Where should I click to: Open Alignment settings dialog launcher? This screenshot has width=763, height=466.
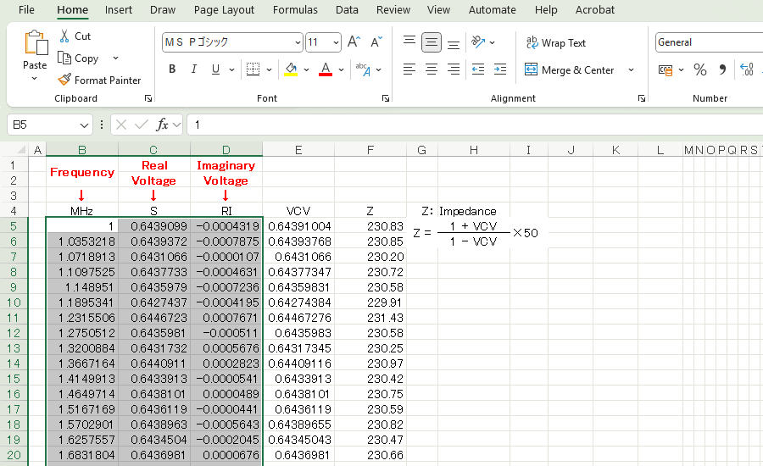pos(642,99)
